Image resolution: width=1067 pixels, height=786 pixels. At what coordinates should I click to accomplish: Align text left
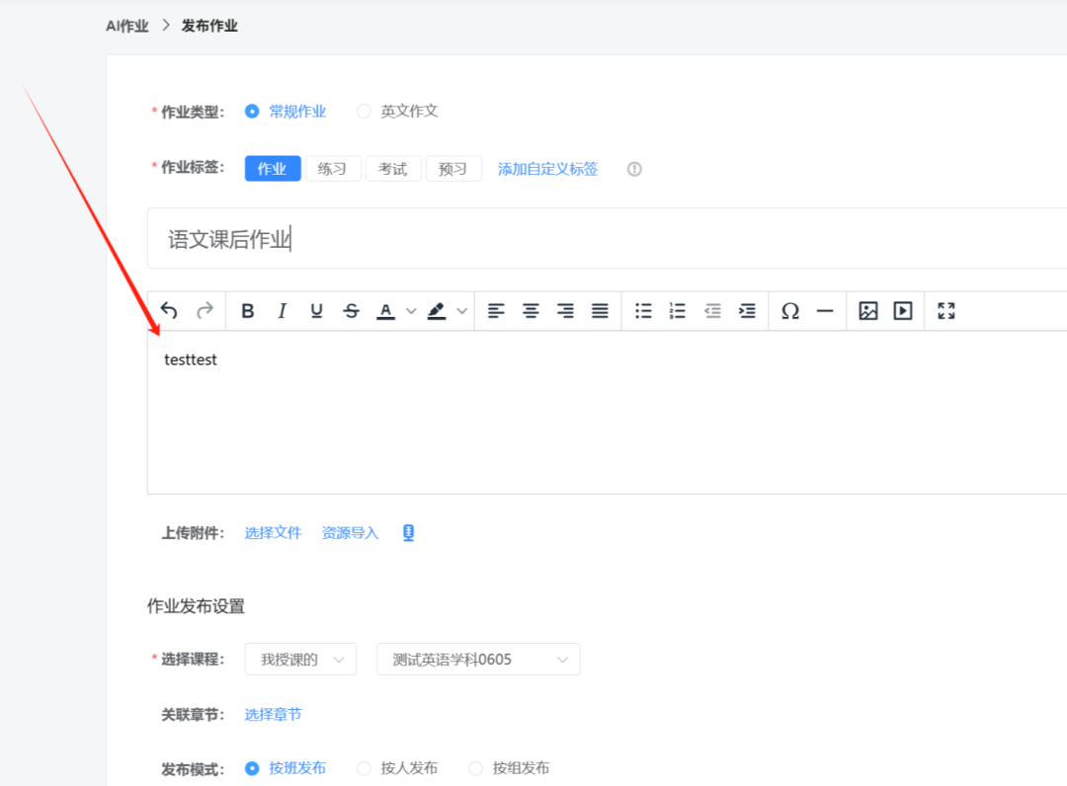point(496,311)
